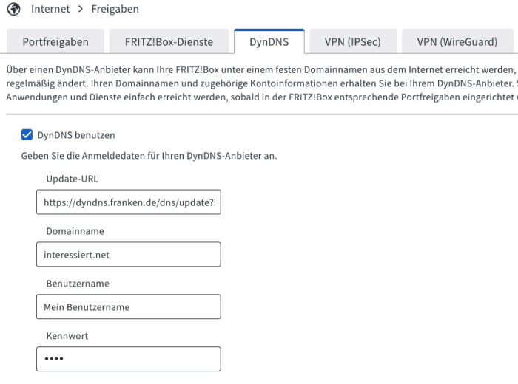Focus the Update-URL input field
The image size is (518, 384).
128,202
